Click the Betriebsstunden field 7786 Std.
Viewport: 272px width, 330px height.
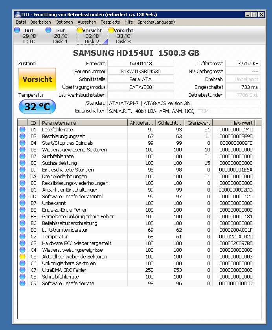243,95
